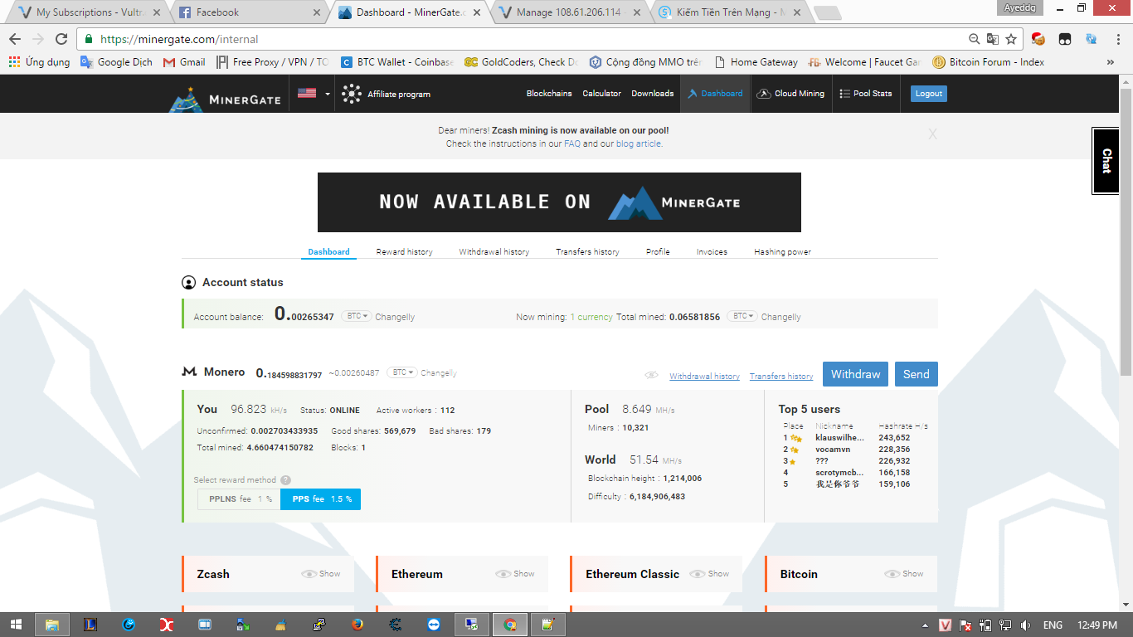1133x637 pixels.
Task: Open the blog article link
Action: (638, 143)
